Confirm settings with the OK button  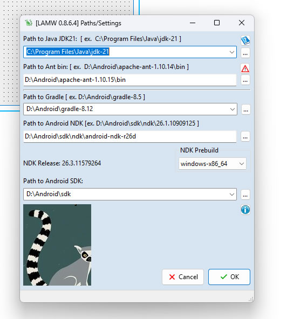(229, 277)
